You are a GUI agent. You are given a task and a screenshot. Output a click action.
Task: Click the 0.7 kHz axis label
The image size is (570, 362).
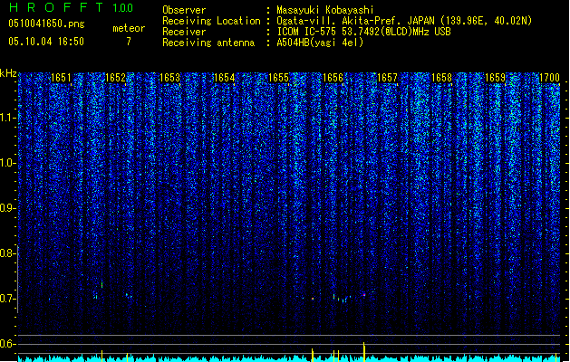pos(7,299)
